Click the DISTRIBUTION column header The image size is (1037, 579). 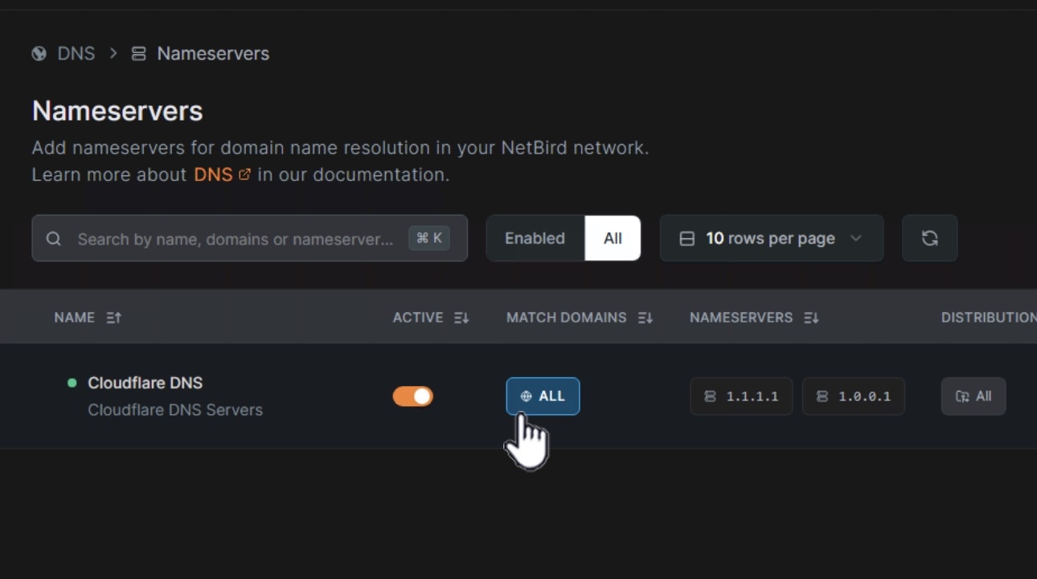point(989,318)
